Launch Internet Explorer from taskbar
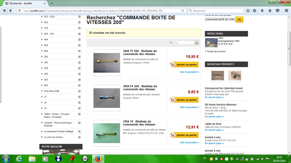 [19, 159]
